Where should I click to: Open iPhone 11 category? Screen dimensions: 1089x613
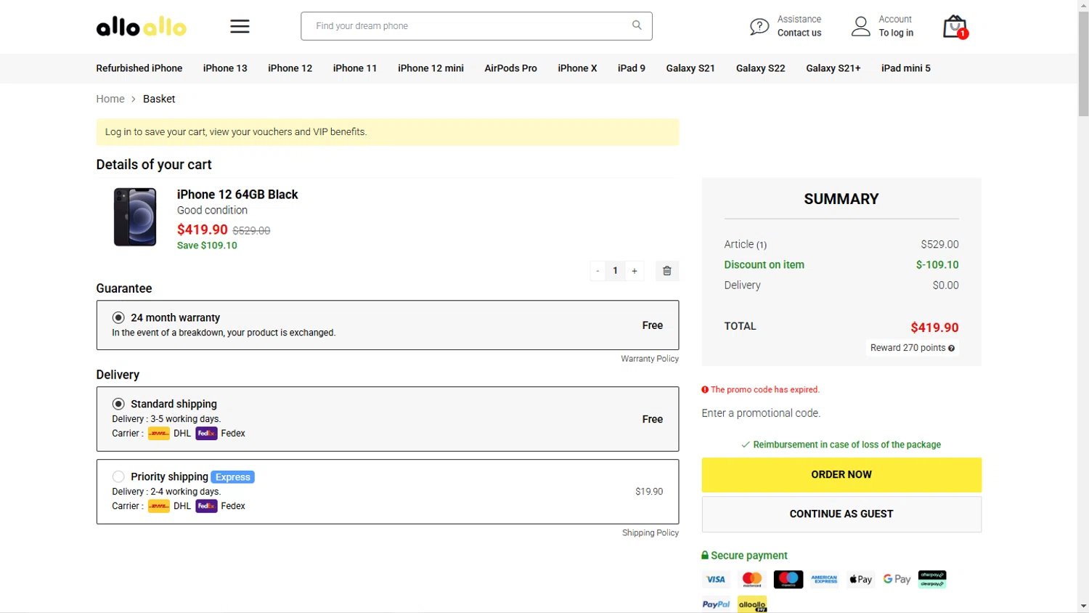click(x=355, y=68)
